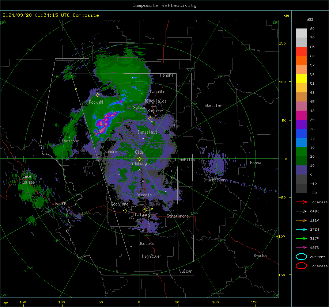Screen dimensions: 329x307
Task: Click the RockyMH label
Action: (x=97, y=102)
